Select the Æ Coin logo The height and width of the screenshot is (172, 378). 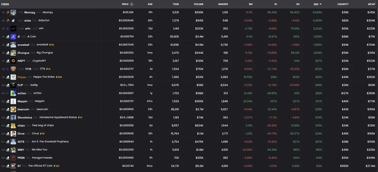coord(13,37)
